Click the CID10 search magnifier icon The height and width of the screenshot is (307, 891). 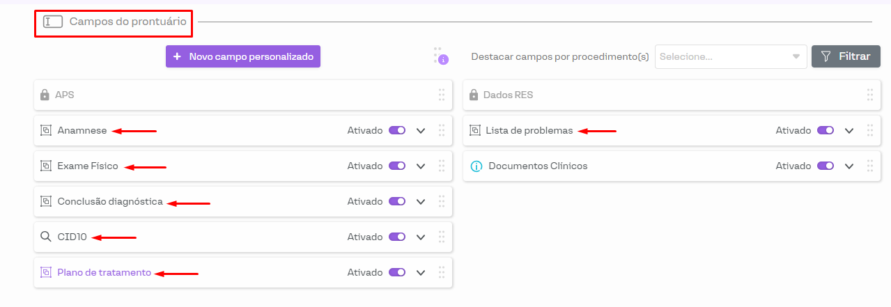[46, 237]
